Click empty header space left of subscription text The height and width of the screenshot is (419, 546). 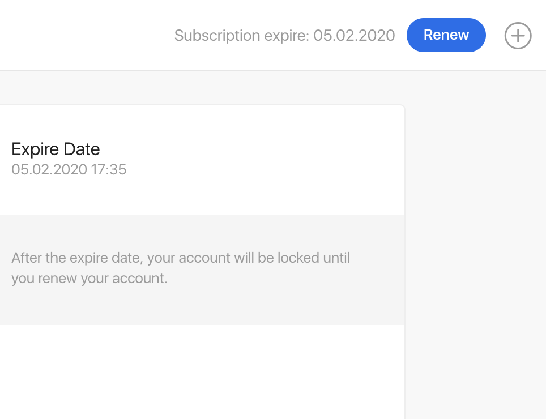point(85,36)
